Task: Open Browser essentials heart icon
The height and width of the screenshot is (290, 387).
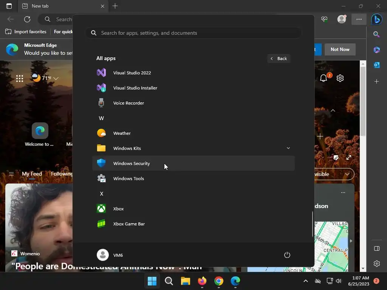Action: tap(324, 19)
